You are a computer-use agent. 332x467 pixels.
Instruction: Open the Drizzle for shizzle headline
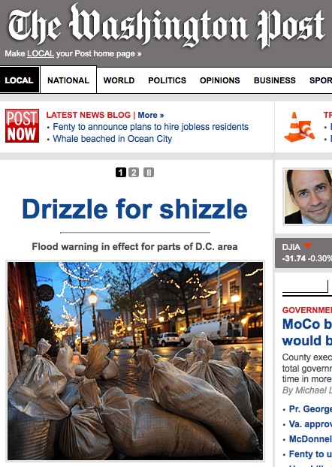pos(134,209)
